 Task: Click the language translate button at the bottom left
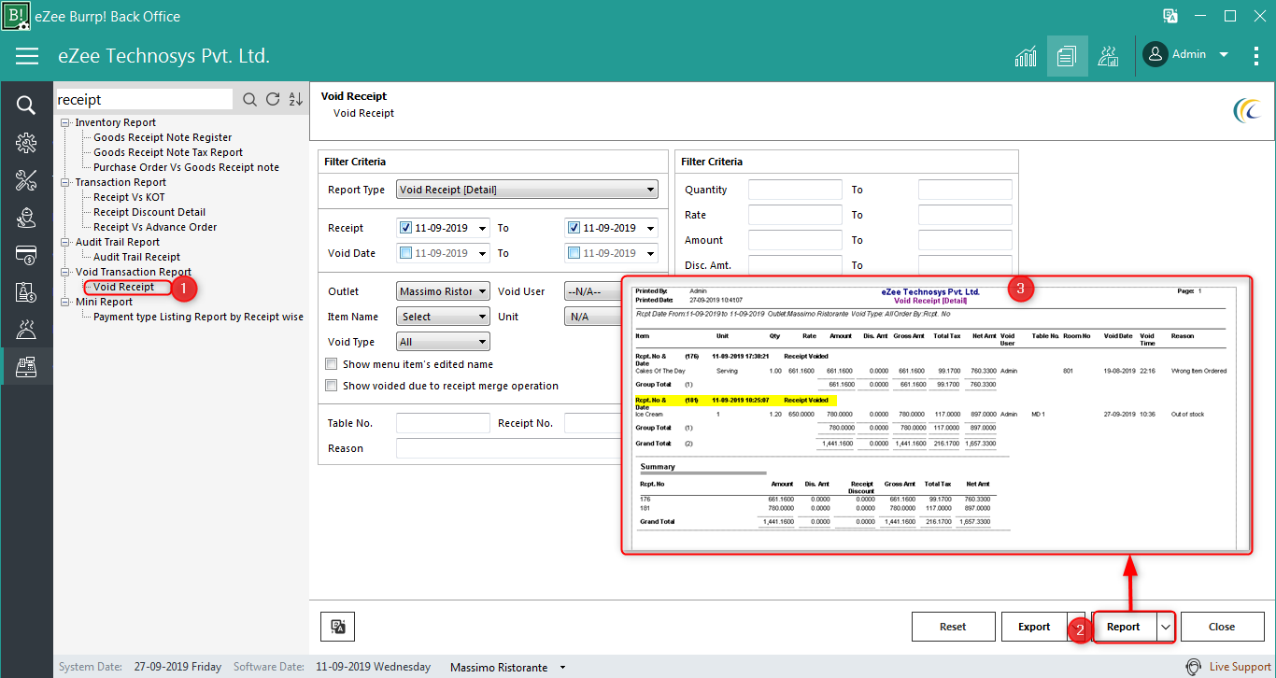337,627
